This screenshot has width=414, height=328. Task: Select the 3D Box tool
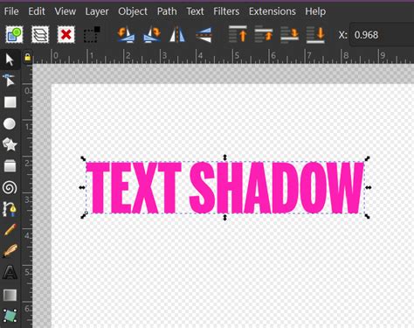10,166
